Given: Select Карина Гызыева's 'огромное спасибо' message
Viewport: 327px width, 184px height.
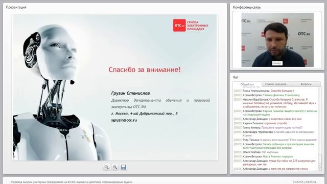Looking at the screenshot, I should tap(260, 123).
